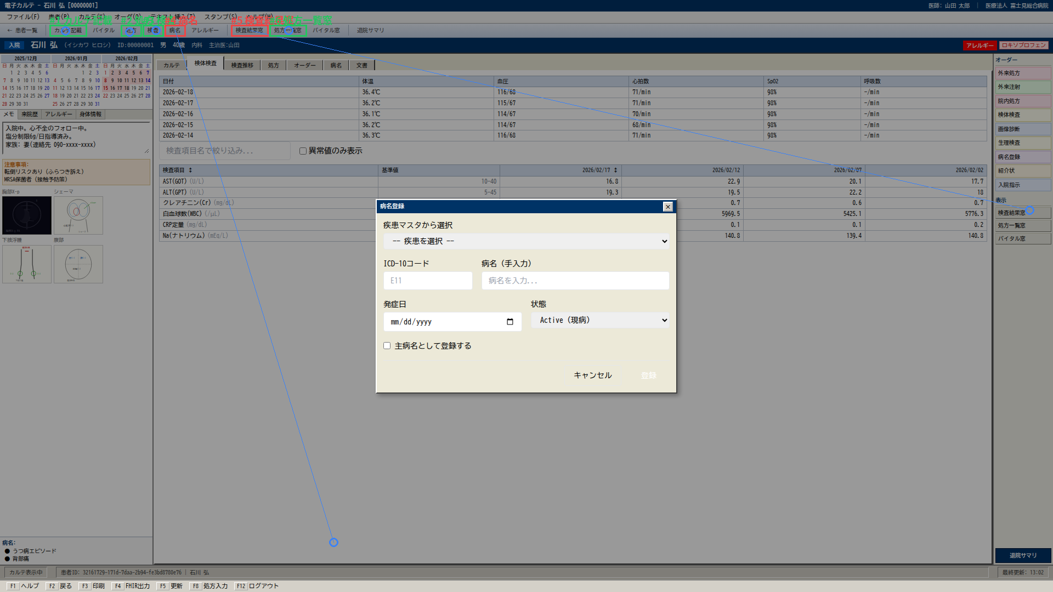Switch to the 検査推移 tab
1053x592 pixels.
point(242,65)
